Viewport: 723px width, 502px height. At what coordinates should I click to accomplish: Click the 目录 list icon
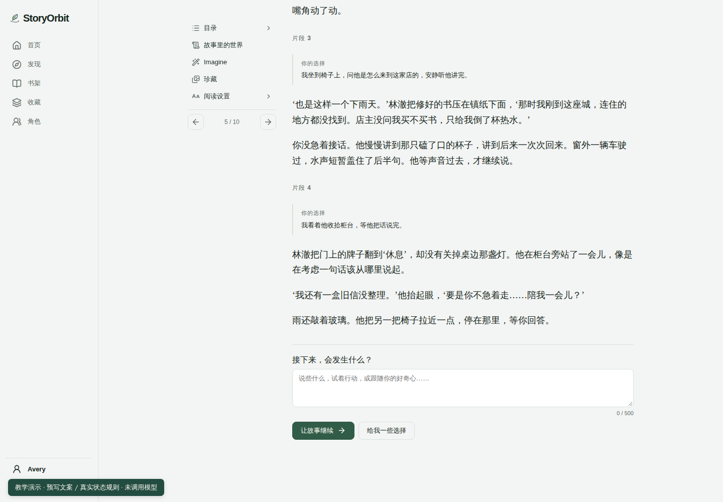point(196,28)
